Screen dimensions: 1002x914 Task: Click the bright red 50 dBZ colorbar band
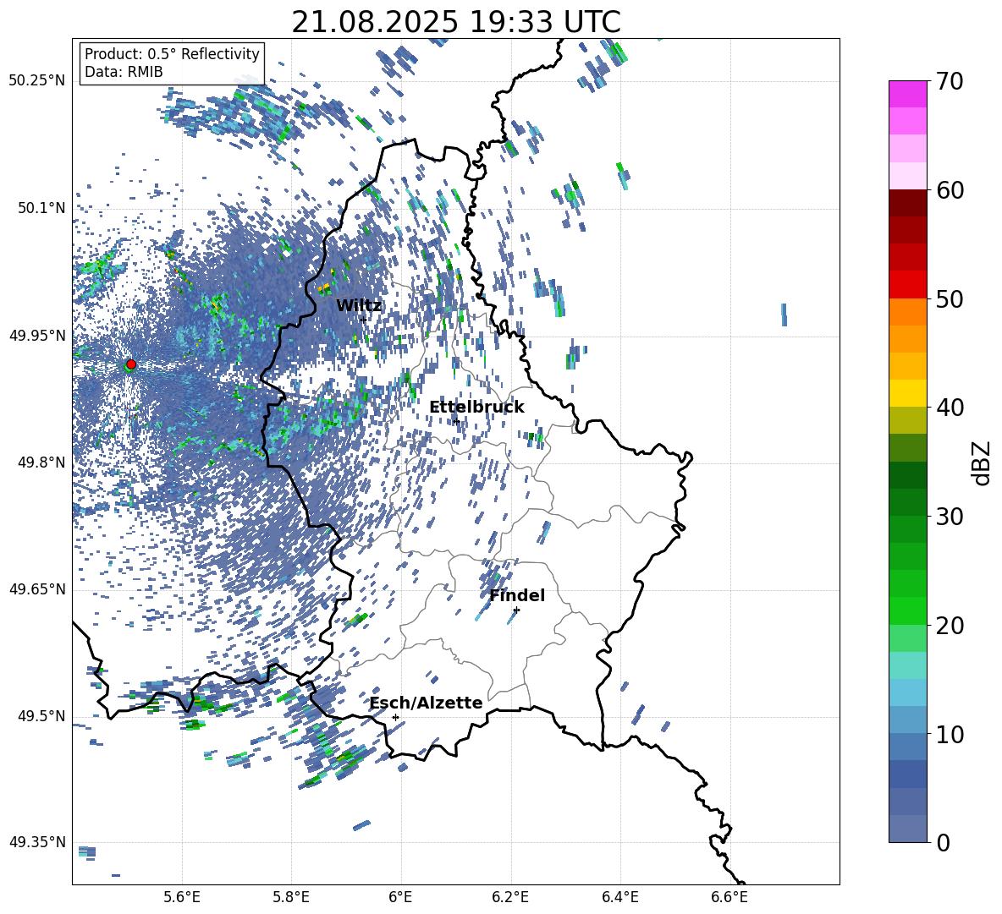point(907,285)
